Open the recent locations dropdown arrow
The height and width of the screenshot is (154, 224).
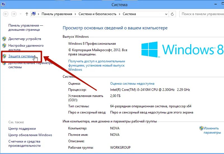coord(21,14)
